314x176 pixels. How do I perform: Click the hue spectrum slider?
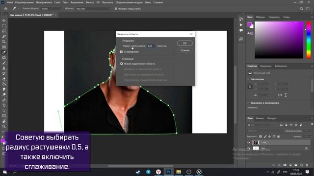309,40
